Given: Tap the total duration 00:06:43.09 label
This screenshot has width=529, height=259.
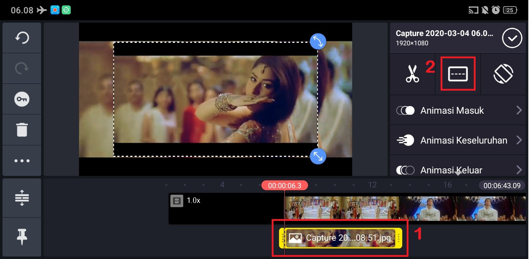Looking at the screenshot, I should point(502,185).
